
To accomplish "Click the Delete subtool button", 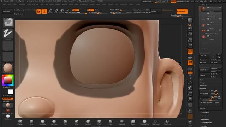I will (x=204, y=75).
